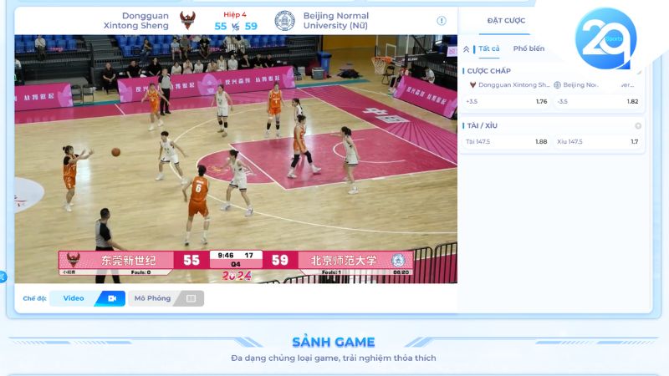Image resolution: width=669 pixels, height=376 pixels.
Task: Bet on Tài 147.5 at 1.88
Action: tap(507, 141)
